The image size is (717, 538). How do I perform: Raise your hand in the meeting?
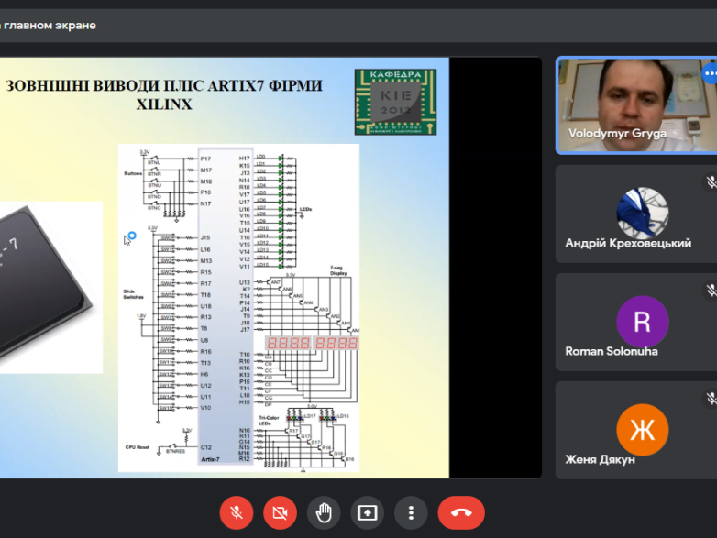click(324, 512)
